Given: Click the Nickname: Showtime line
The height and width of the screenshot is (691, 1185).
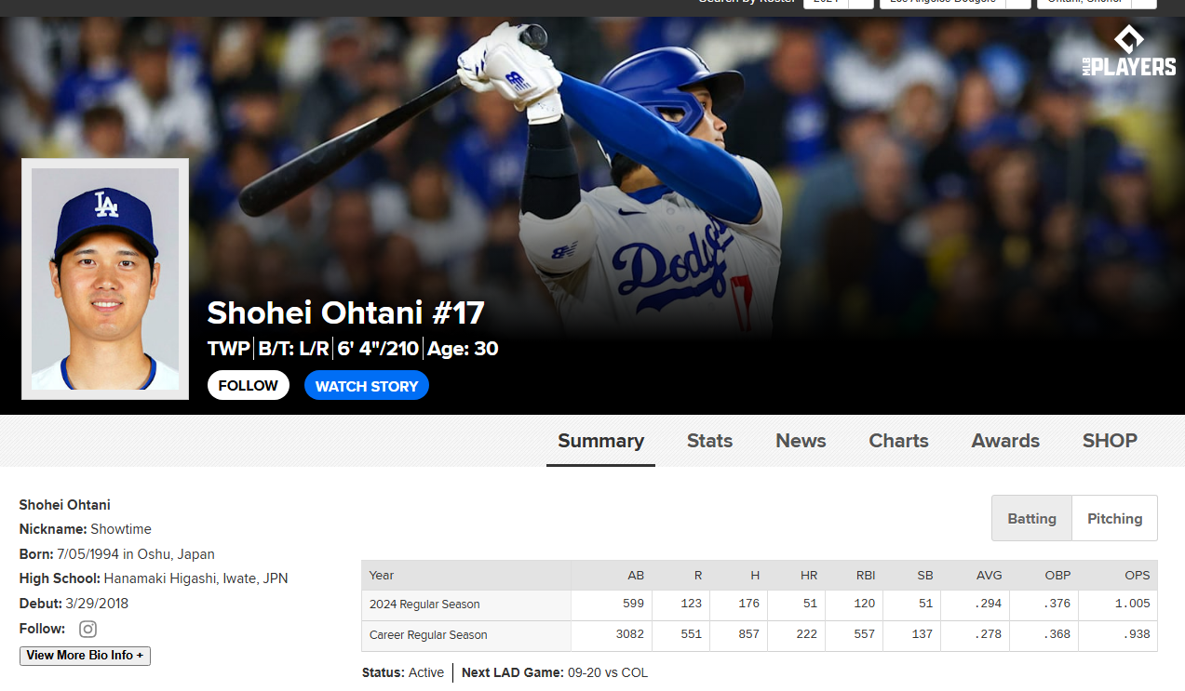Looking at the screenshot, I should click(86, 529).
